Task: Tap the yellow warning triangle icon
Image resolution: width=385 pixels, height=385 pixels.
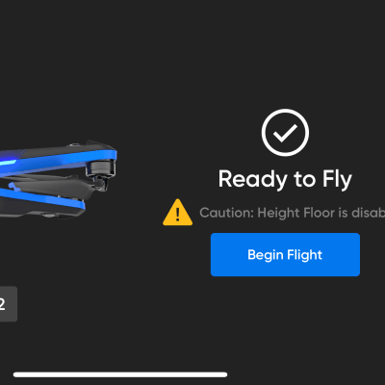Action: 177,213
